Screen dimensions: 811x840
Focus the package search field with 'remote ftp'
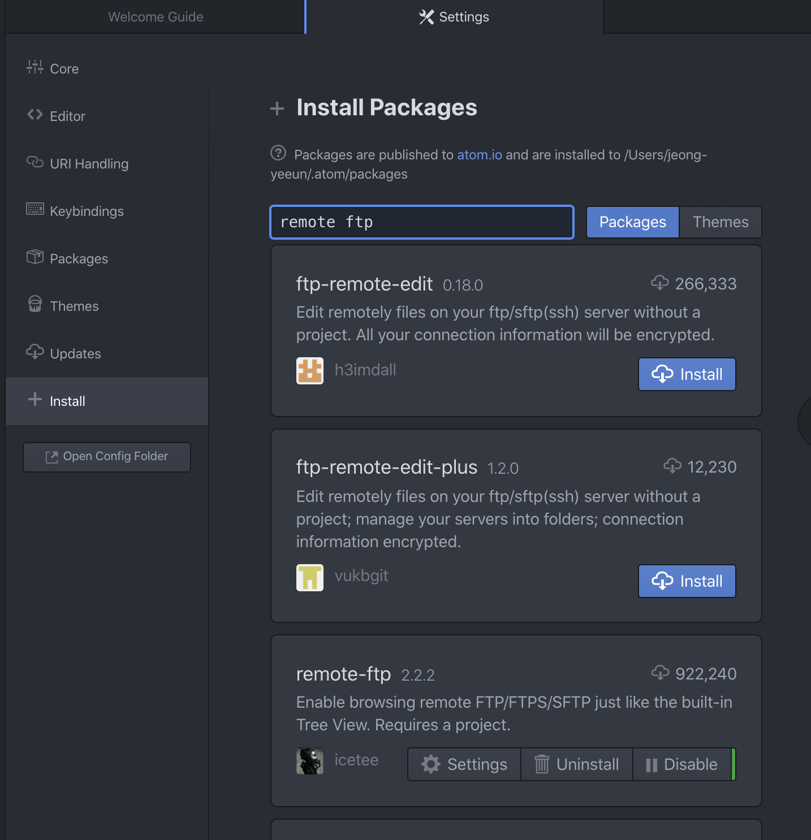(x=422, y=222)
